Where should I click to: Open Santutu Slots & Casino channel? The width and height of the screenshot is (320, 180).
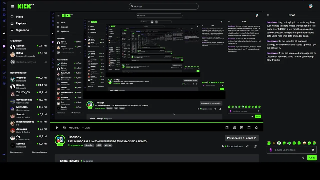28,116
